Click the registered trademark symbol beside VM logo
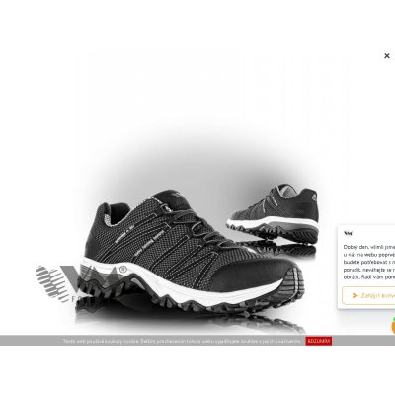Image resolution: width=395 pixels, height=395 pixels. click(x=122, y=269)
